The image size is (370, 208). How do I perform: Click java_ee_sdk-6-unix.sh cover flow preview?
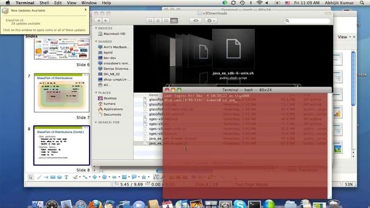tap(233, 49)
